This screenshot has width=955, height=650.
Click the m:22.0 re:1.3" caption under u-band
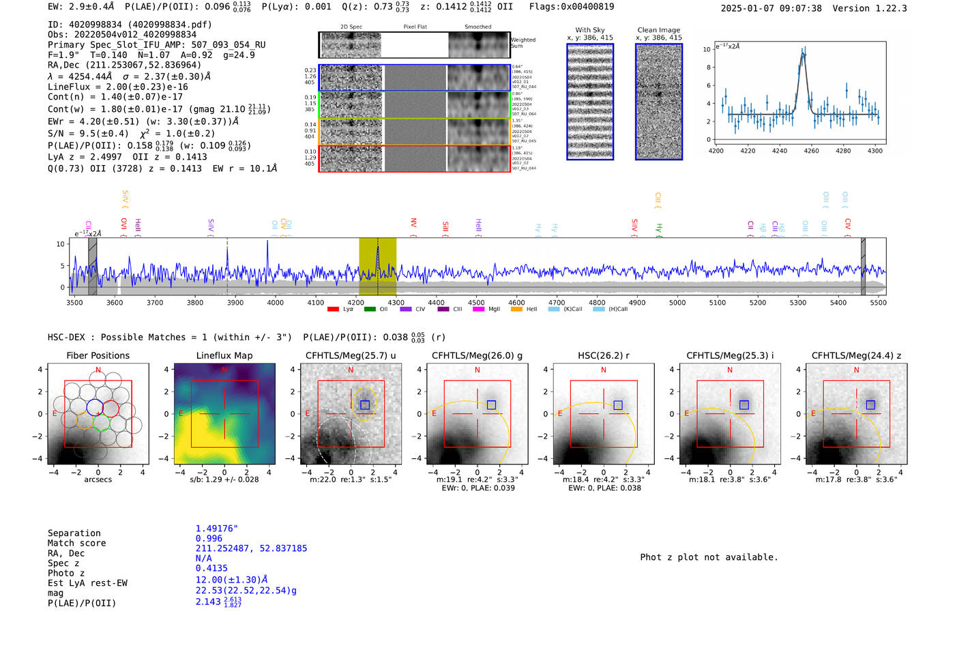click(351, 479)
